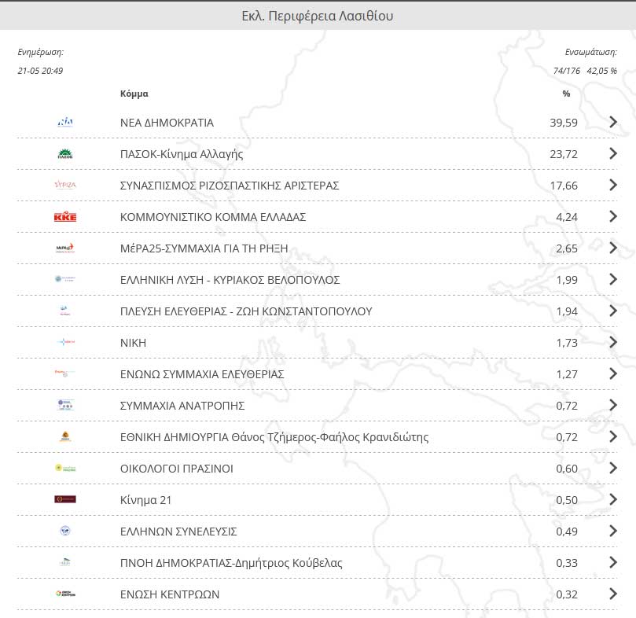Select the Κίνημα 21 party name text
This screenshot has width=636, height=618.
click(x=145, y=500)
